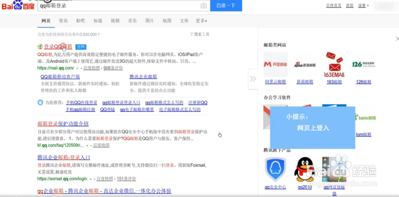This screenshot has width=399, height=197.
Task: Click favicon beside 登录QQ邮箱 result
Action: (40, 47)
